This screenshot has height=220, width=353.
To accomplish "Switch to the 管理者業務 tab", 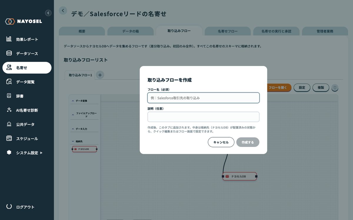I will pos(325,31).
